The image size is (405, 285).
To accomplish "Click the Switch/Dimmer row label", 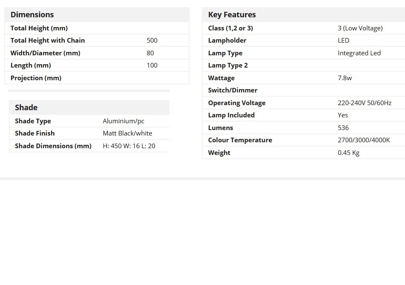I will click(x=233, y=90).
